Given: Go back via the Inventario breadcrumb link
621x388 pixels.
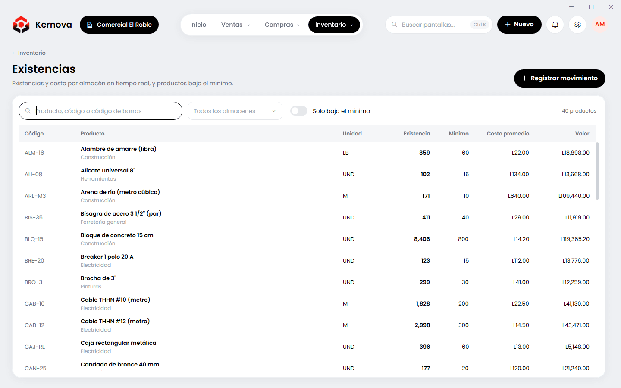Looking at the screenshot, I should click(29, 53).
